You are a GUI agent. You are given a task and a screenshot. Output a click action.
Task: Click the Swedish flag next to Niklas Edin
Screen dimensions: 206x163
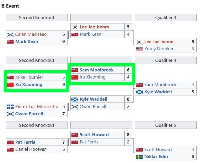pos(139,157)
